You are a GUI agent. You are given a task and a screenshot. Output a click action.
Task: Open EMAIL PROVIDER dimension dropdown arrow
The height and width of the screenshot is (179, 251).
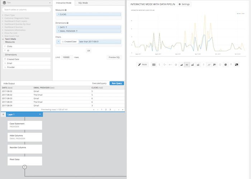58,31
